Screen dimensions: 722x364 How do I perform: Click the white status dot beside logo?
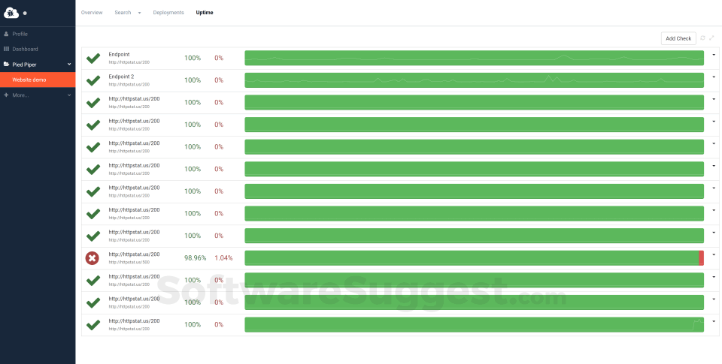coord(24,14)
